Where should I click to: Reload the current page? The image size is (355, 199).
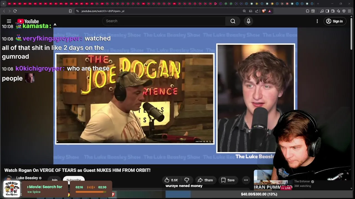(x=15, y=11)
